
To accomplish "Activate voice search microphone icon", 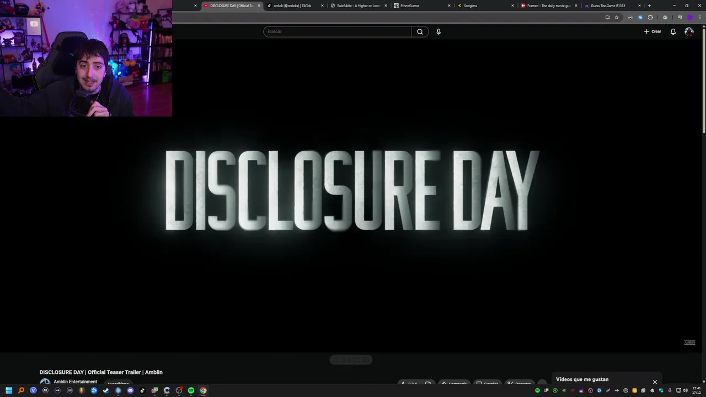I will [438, 31].
